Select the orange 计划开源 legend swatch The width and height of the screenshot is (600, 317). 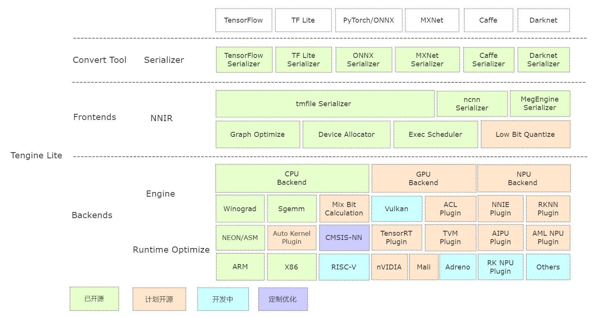click(159, 299)
